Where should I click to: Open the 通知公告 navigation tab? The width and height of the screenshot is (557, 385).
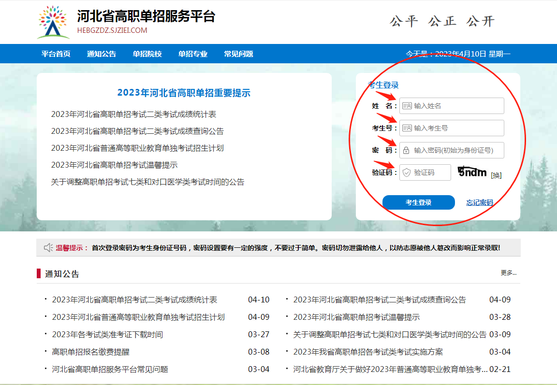tap(102, 54)
